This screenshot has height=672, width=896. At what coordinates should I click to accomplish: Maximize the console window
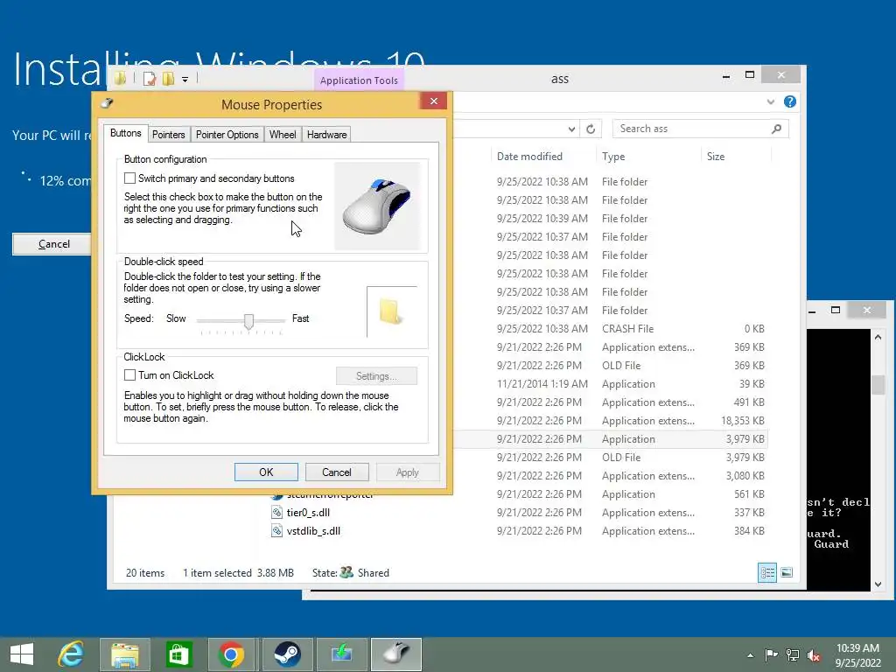pos(836,310)
